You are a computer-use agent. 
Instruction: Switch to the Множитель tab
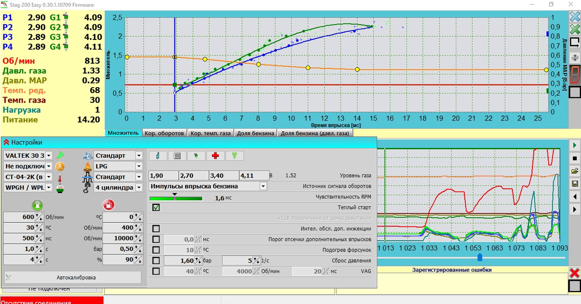(123, 133)
